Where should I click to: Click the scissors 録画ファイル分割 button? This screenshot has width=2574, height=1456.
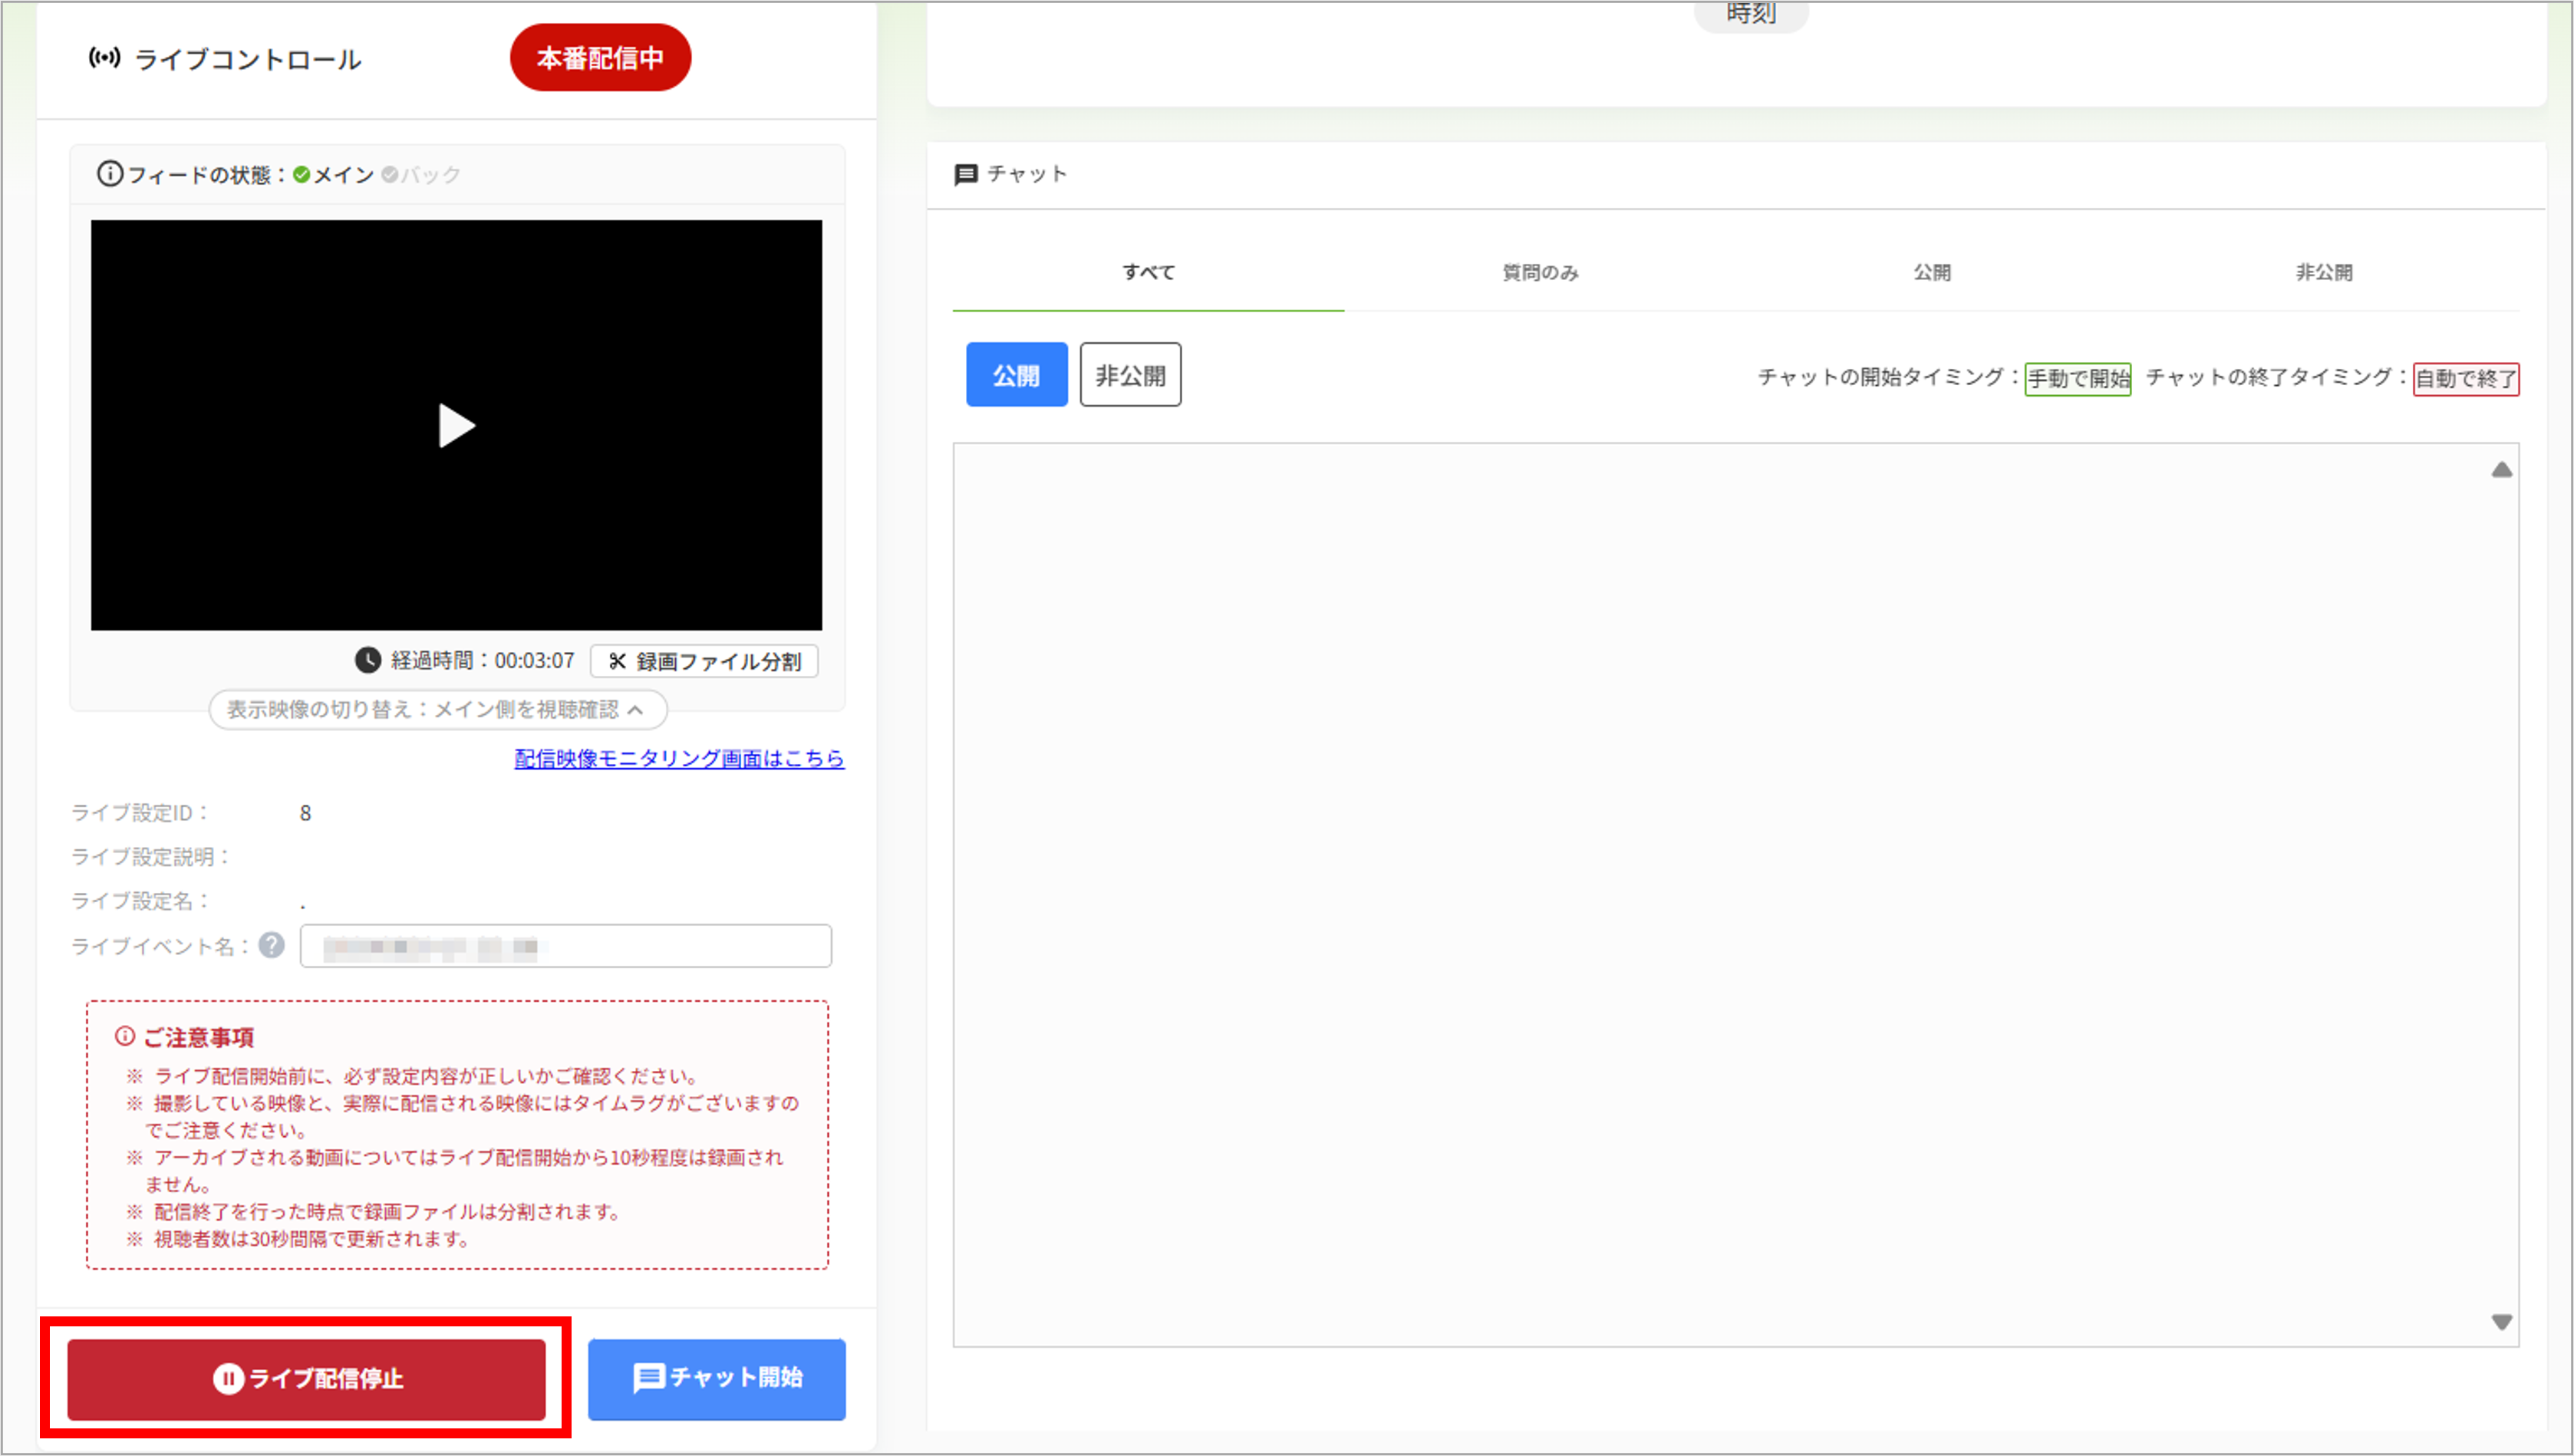704,661
